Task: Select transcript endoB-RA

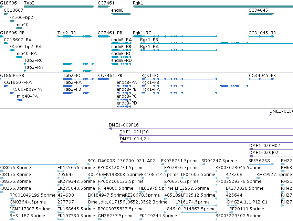Action: [122, 40]
